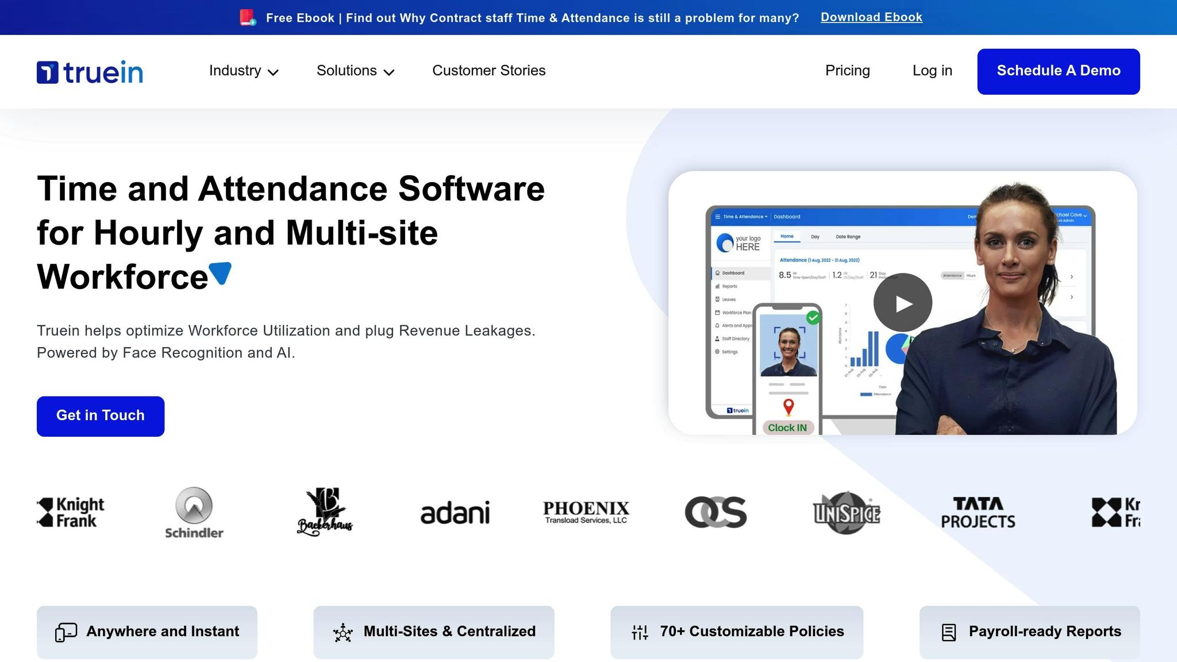Tap the red location pin above Clock IN

(788, 407)
